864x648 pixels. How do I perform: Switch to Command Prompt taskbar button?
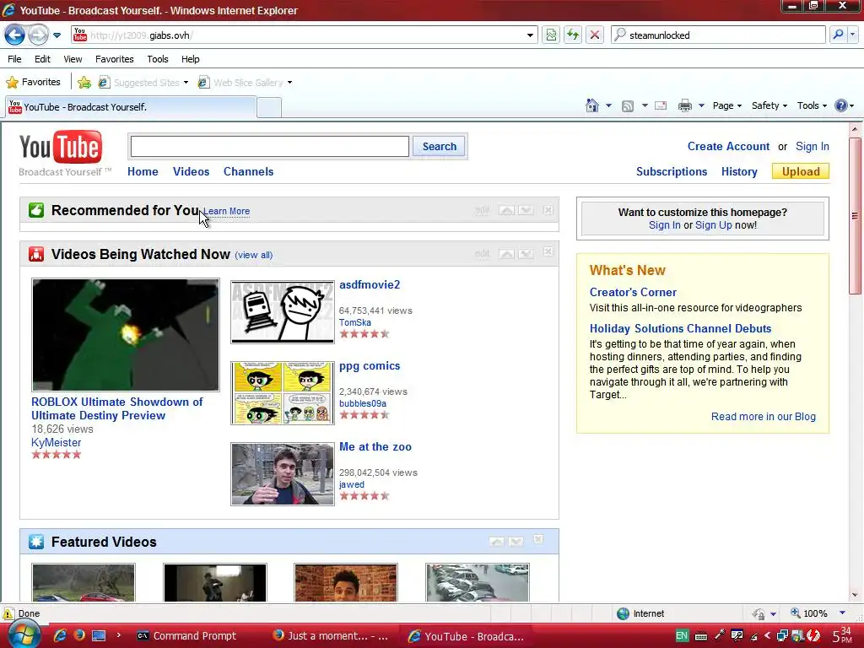point(187,636)
